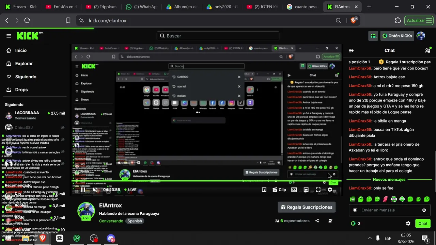The height and width of the screenshot is (245, 436).
Task: Open LACOBRAAA channel from following list
Action: (35, 115)
